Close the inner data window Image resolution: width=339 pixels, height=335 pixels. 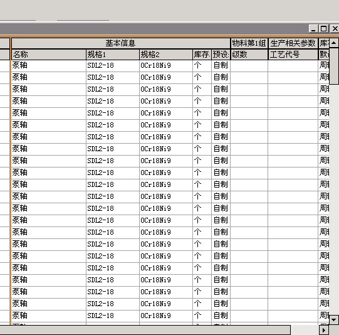[x=335, y=29]
